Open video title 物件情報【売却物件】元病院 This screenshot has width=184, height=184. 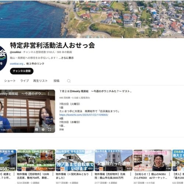[x=110, y=176]
